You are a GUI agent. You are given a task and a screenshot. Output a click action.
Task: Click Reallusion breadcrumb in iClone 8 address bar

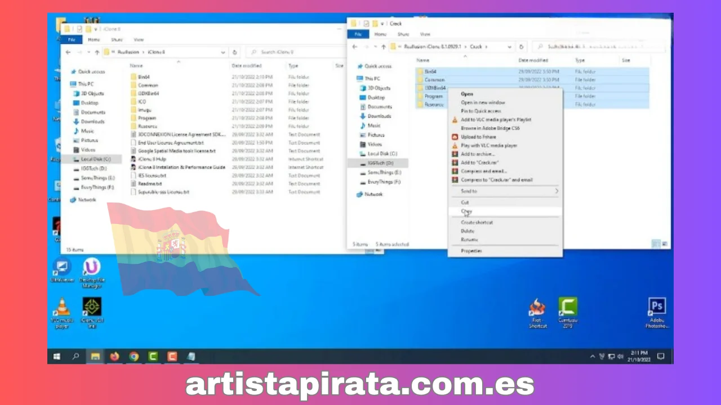128,52
